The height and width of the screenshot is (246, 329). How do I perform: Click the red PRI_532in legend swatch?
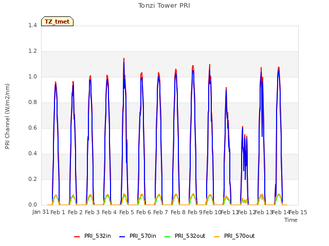point(77,236)
